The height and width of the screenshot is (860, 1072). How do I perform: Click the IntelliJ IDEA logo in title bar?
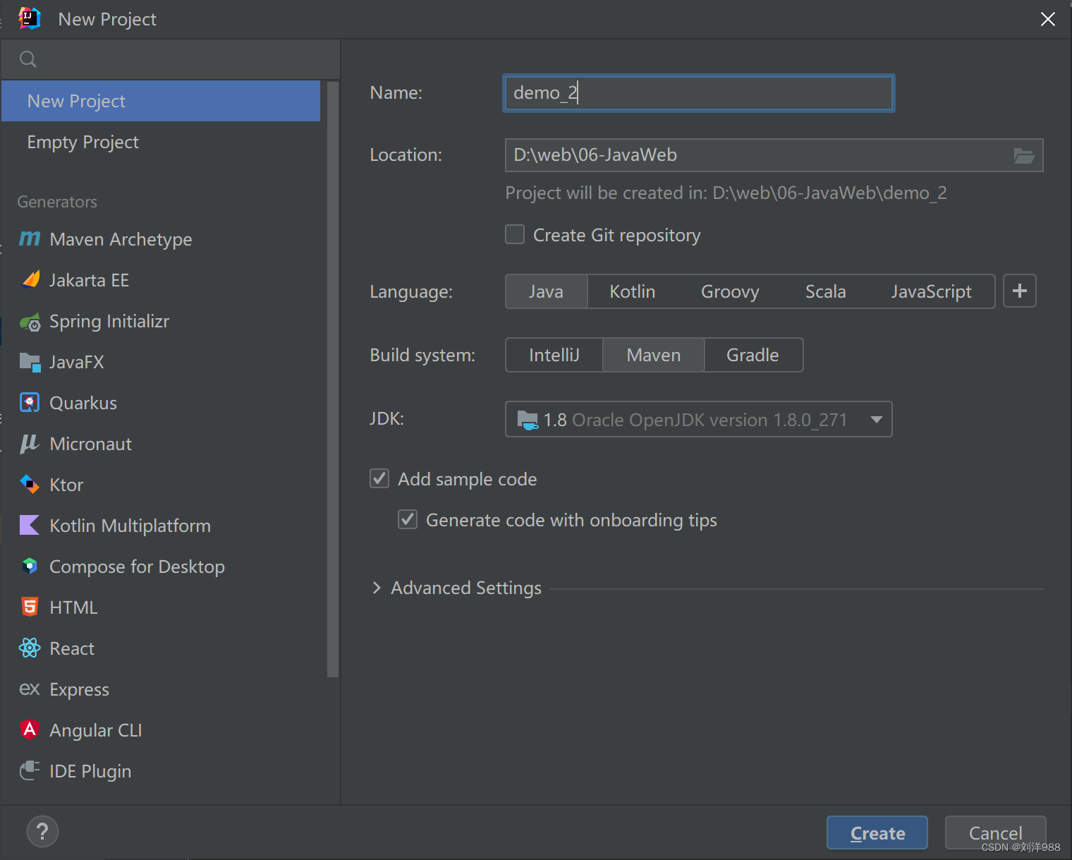(29, 18)
